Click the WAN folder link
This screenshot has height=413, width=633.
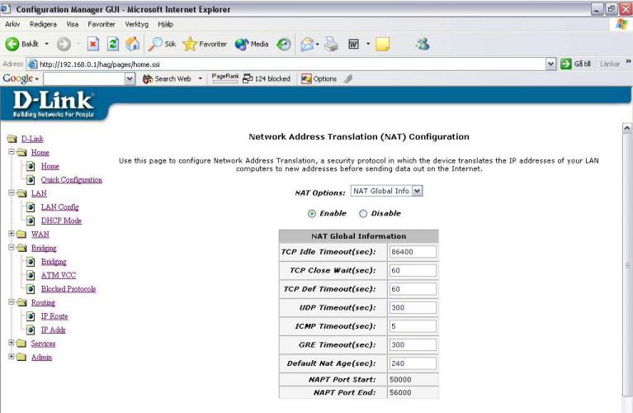click(x=40, y=235)
